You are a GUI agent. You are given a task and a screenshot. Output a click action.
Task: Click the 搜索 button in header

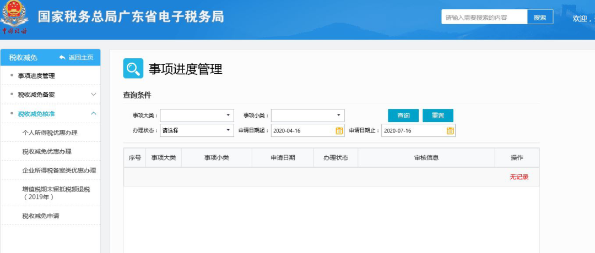click(540, 17)
